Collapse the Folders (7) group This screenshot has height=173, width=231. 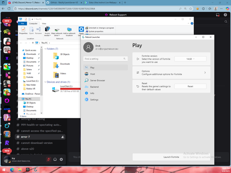[x=45, y=49]
